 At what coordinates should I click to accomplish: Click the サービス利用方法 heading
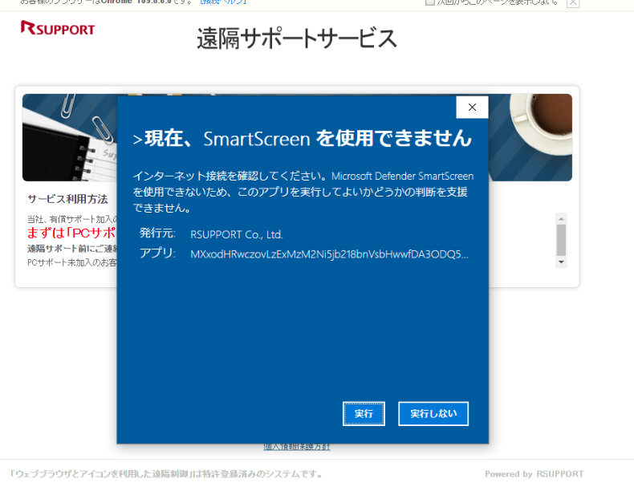pos(67,199)
